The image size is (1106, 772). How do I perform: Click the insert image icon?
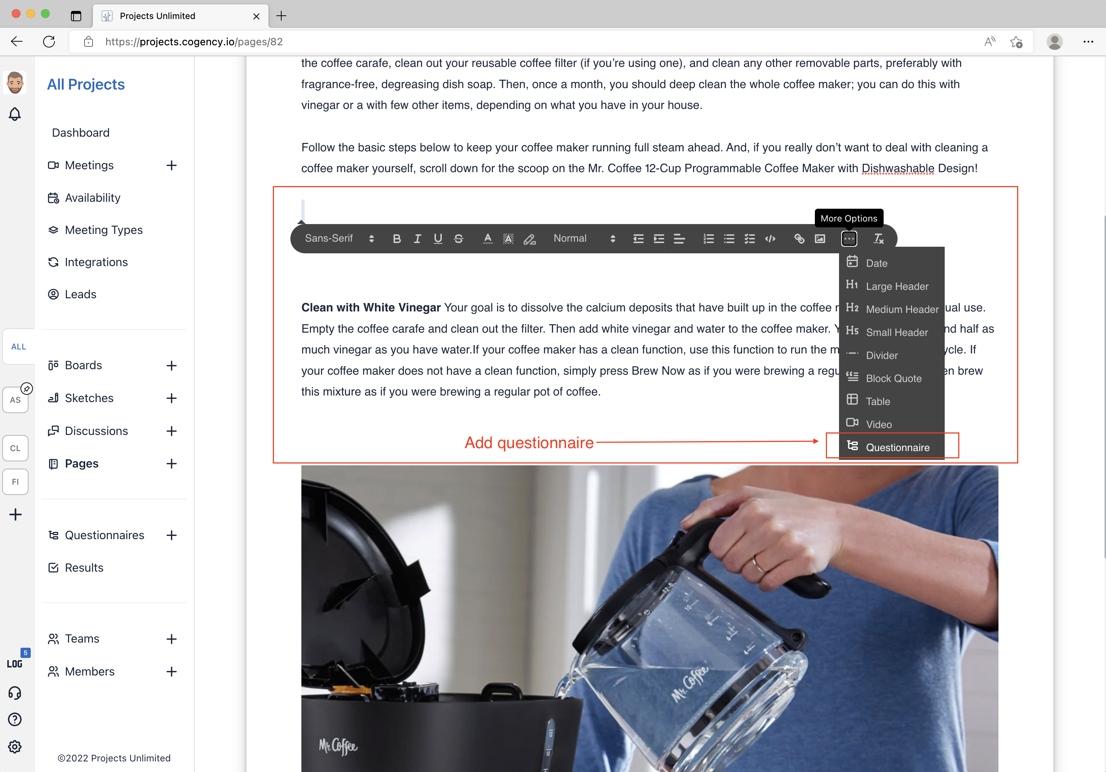[x=820, y=239]
